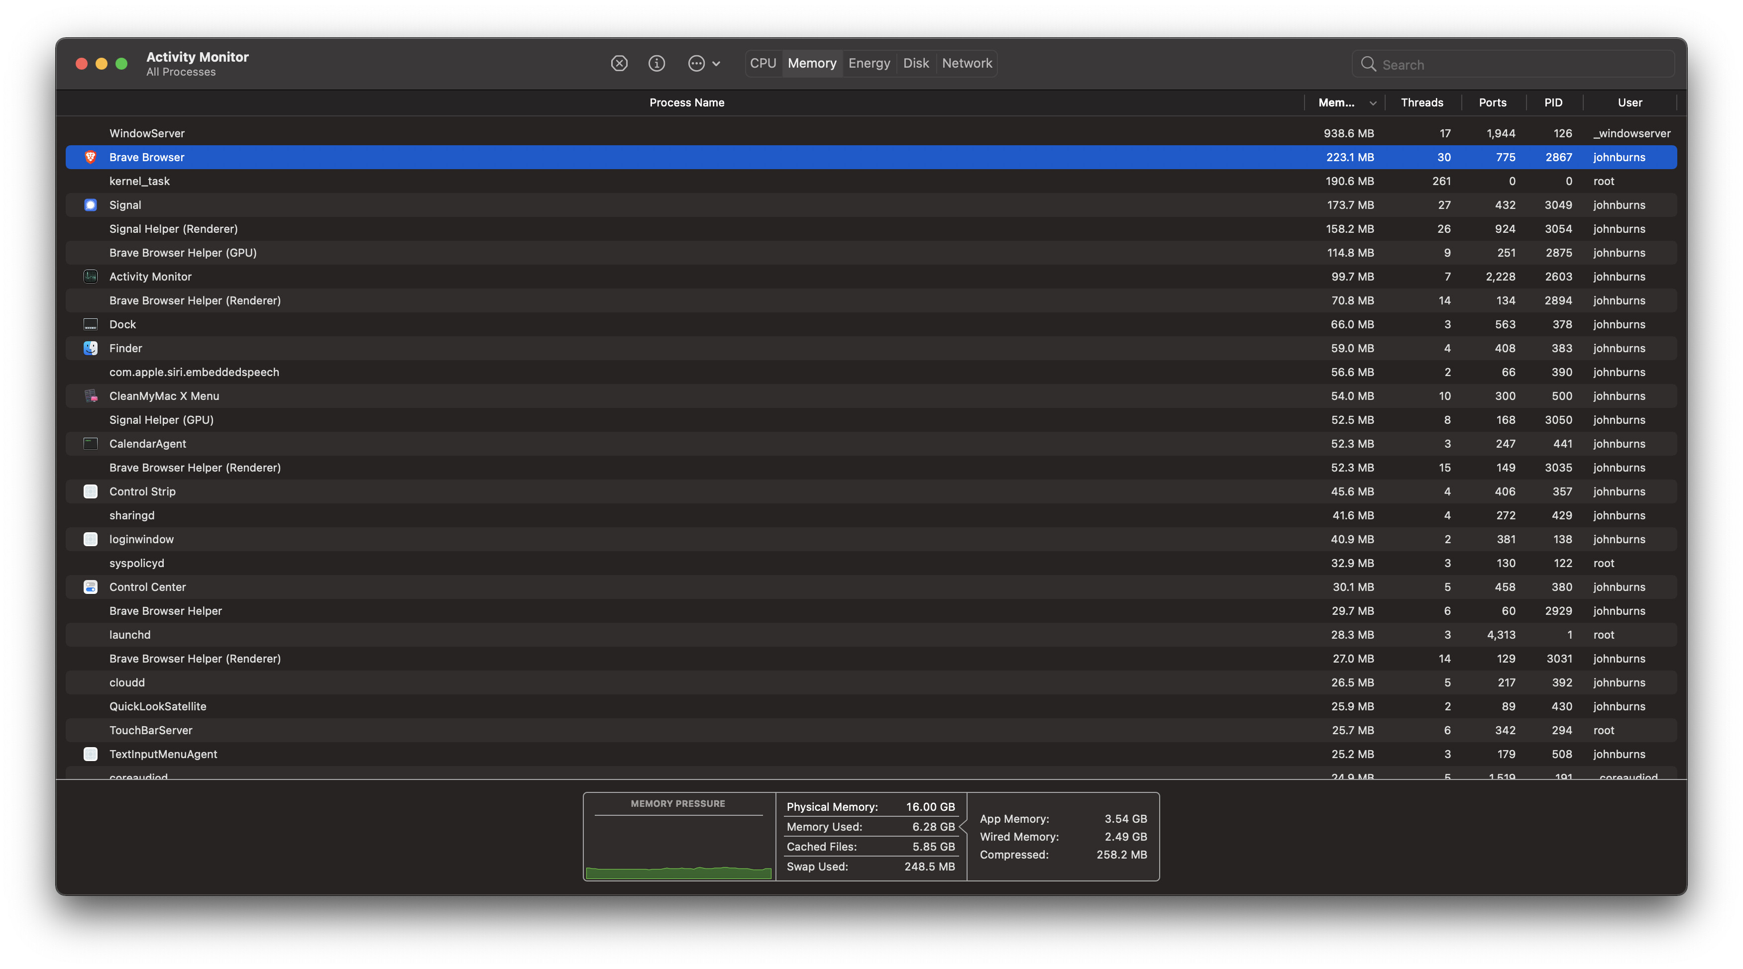Click the Brave Browser lion icon
This screenshot has height=969, width=1743.
[x=90, y=157]
